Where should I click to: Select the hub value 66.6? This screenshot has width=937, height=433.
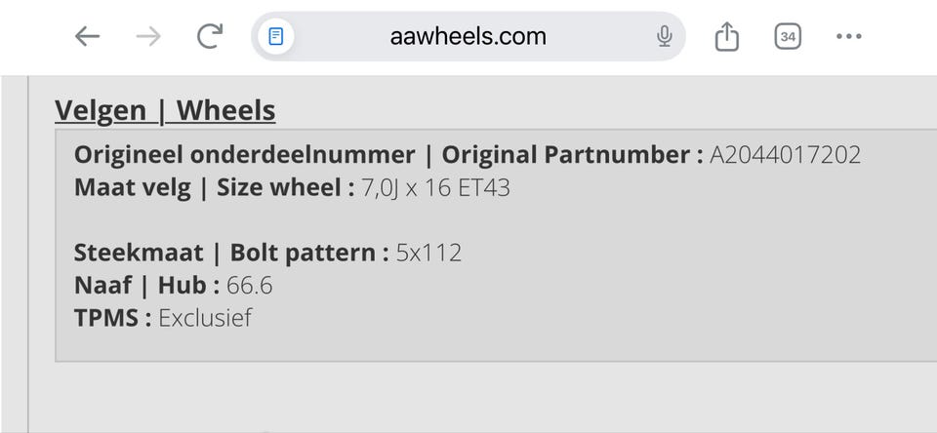pos(249,285)
